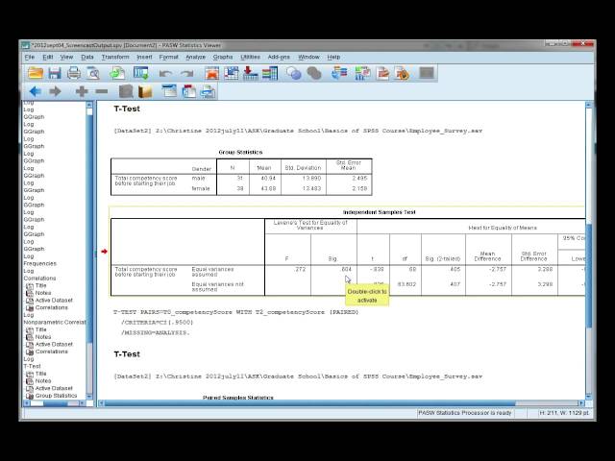Click the 'H: 211, W: 1129 pt' status entry
Viewport: 615px width, 461px height.
point(564,413)
